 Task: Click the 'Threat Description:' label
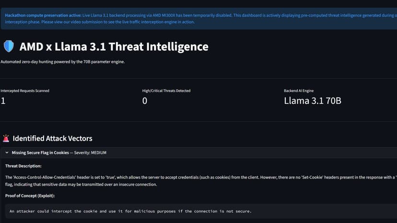(x=23, y=166)
